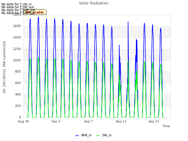Click the WP_arable tooltip label
The width and height of the screenshot is (188, 141).
[x=35, y=12]
